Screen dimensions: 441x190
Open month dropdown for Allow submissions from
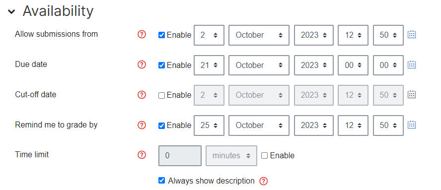coord(259,35)
